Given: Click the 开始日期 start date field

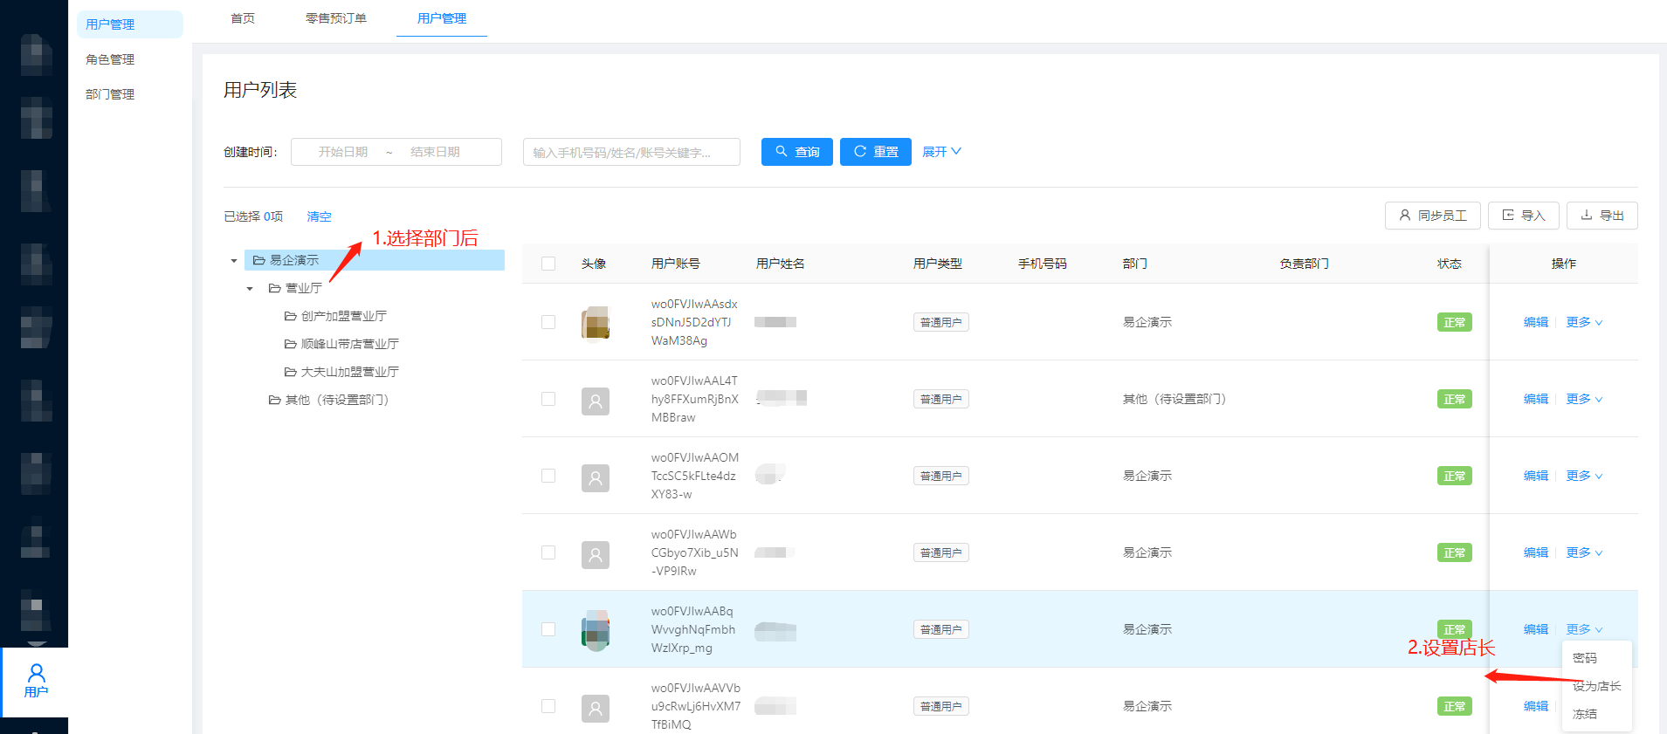Looking at the screenshot, I should pos(342,152).
